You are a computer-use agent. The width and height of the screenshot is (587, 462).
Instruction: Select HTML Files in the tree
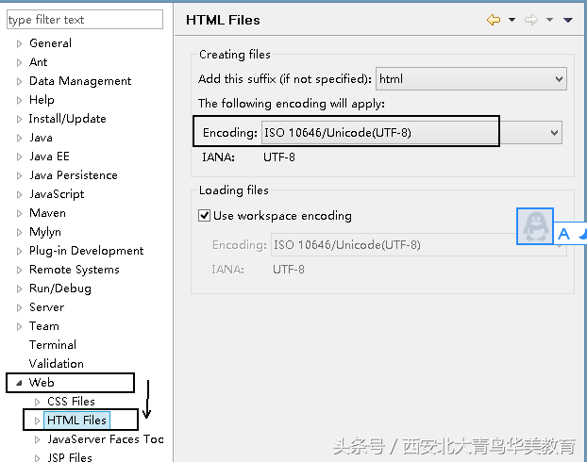point(76,421)
